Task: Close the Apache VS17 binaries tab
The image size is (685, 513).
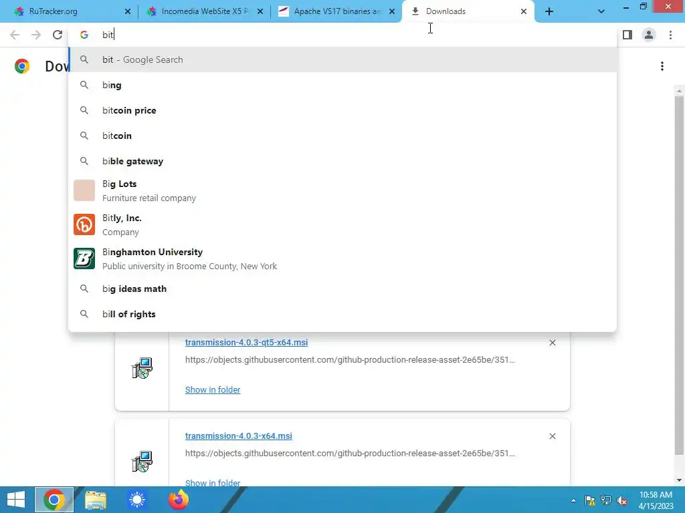Action: coord(392,11)
